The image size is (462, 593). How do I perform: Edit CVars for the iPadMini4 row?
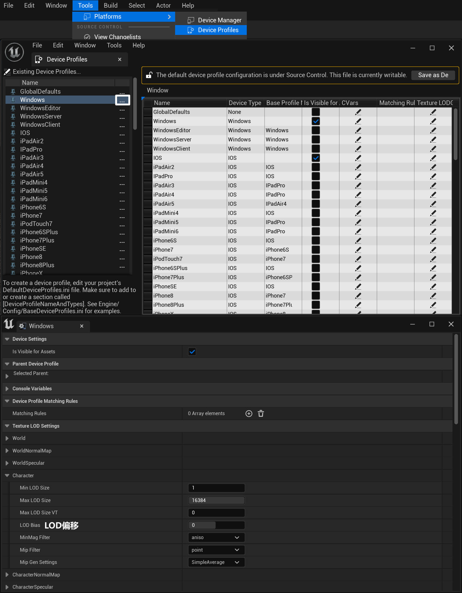pyautogui.click(x=358, y=213)
